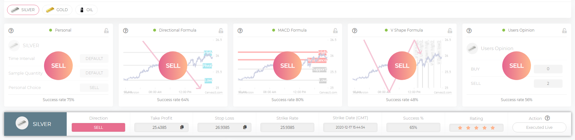575x140 pixels.
Task: Open help icon on V Shape Formula card
Action: (355, 31)
